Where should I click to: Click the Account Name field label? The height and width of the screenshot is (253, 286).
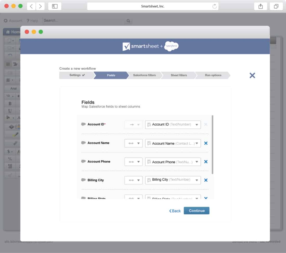tap(98, 143)
